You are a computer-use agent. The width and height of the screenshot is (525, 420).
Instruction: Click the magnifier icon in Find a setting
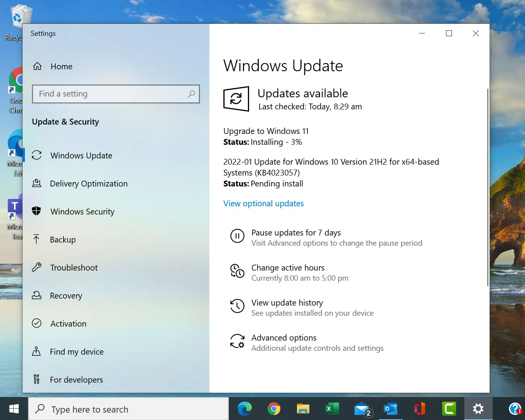point(191,94)
